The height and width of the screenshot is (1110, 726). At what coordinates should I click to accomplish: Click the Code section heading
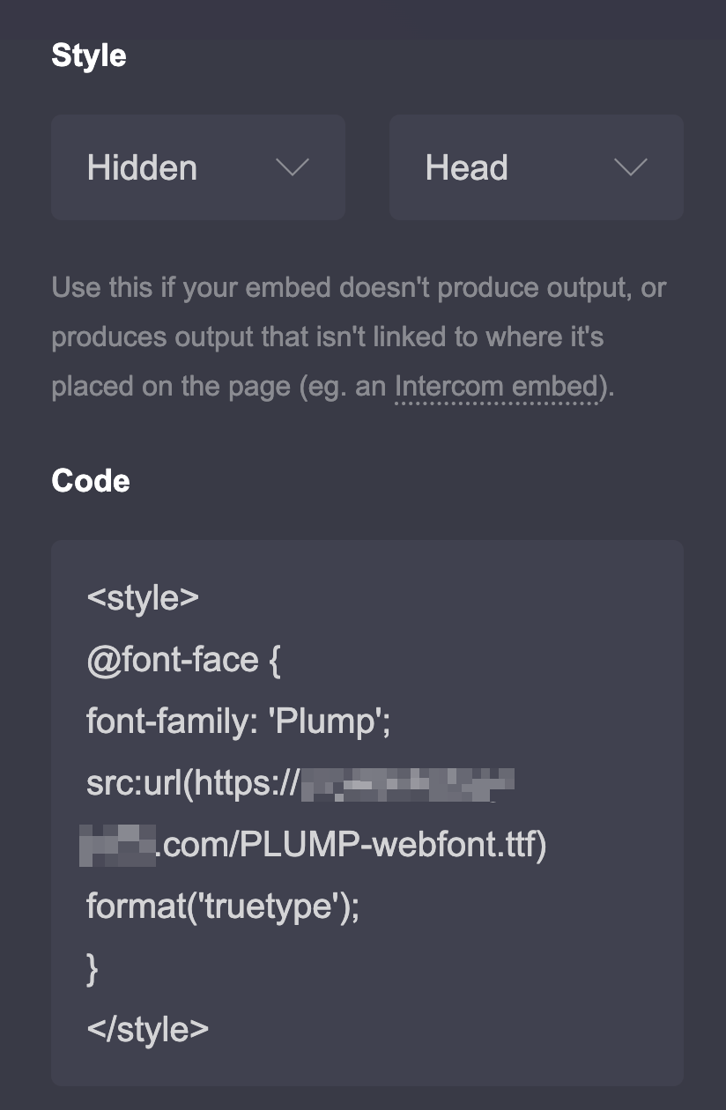coord(92,480)
